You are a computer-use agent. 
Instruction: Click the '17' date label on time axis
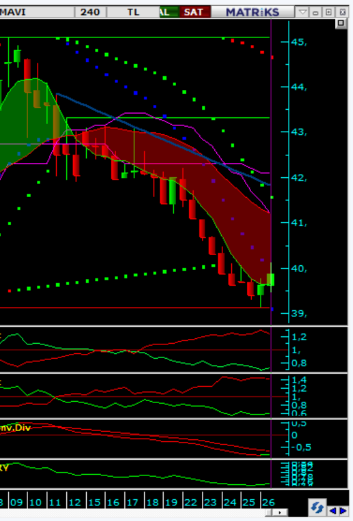[x=132, y=502]
